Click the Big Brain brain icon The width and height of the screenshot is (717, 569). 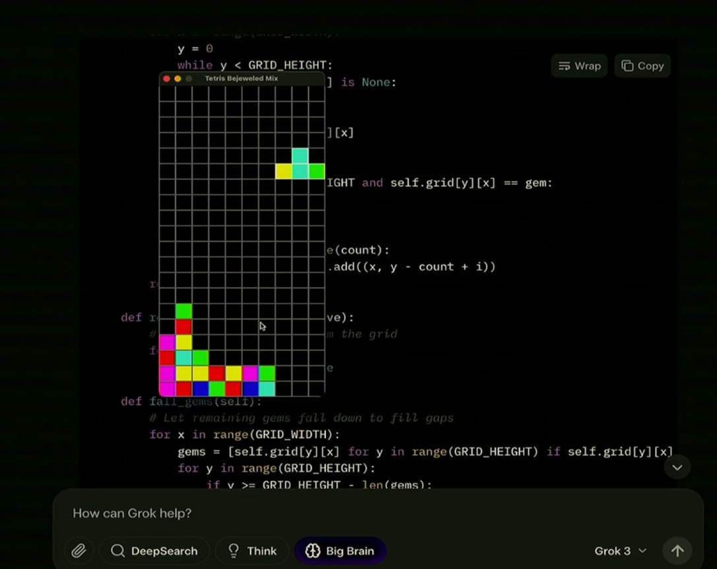tap(313, 550)
